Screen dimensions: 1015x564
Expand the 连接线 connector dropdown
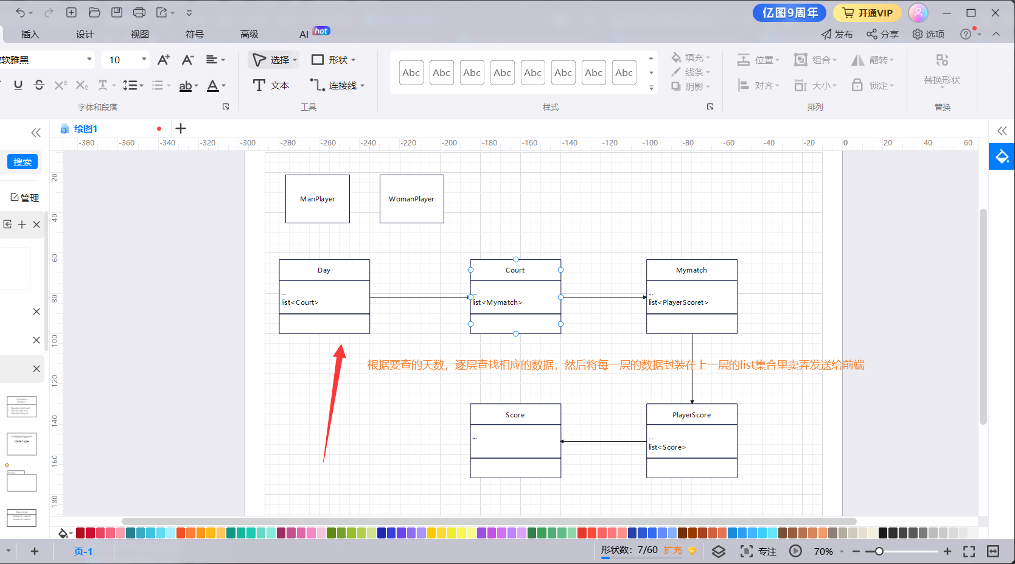click(x=363, y=85)
